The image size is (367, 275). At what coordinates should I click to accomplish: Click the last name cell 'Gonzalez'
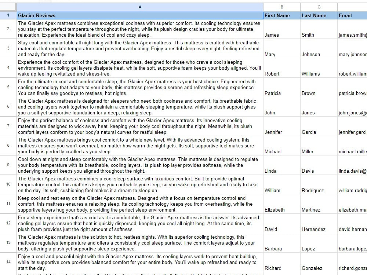(x=319, y=262)
